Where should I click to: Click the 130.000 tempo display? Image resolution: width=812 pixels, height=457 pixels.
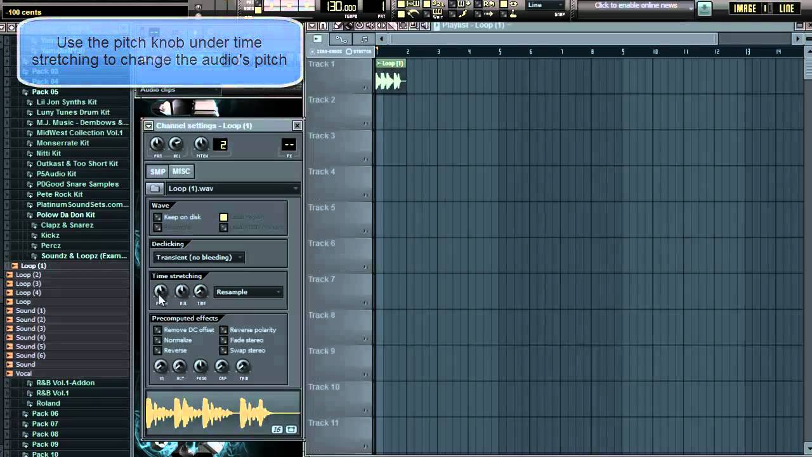click(341, 7)
